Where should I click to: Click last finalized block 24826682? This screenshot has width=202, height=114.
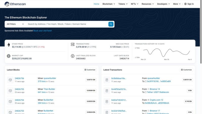tap(81, 59)
